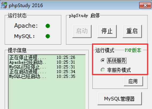Click the Apache green status indicator
Image resolution: width=152 pixels, height=109 pixels.
[x=48, y=26]
